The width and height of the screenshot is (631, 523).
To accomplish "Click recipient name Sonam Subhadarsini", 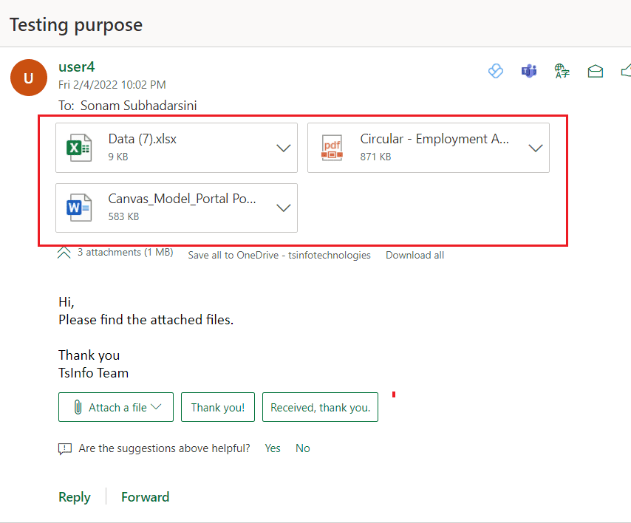I will click(x=138, y=106).
